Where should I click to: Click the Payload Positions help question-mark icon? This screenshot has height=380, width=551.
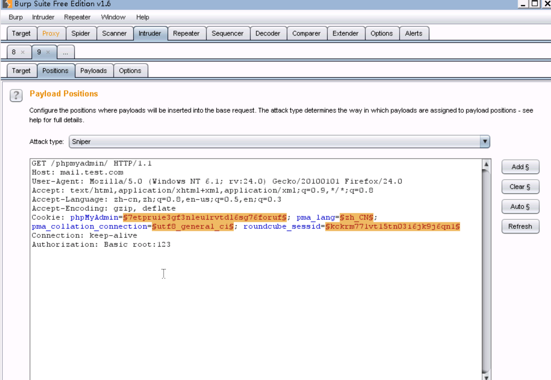click(x=16, y=95)
